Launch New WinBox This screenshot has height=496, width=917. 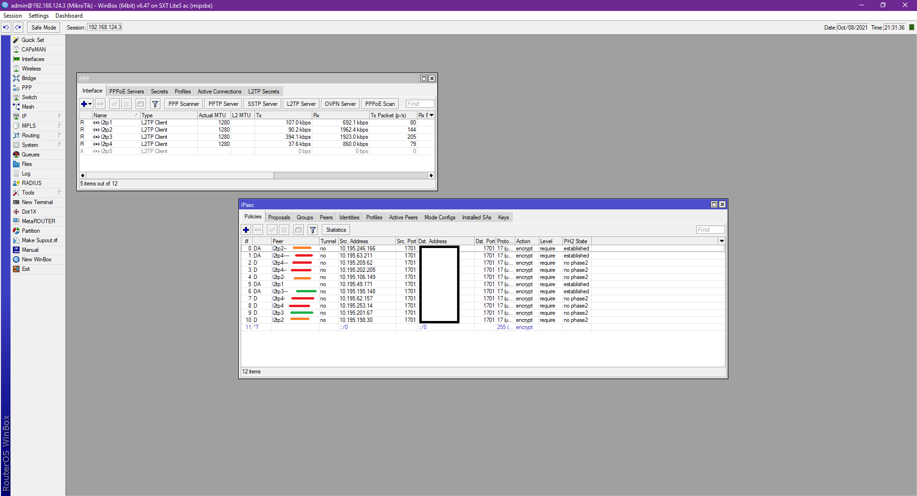[x=36, y=259]
